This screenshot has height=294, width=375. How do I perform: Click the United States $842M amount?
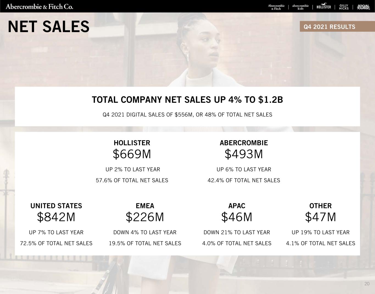tap(56, 217)
